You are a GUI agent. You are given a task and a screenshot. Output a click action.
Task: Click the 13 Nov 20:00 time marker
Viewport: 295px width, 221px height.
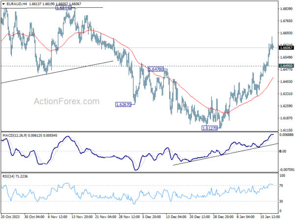pyautogui.click(x=82, y=217)
